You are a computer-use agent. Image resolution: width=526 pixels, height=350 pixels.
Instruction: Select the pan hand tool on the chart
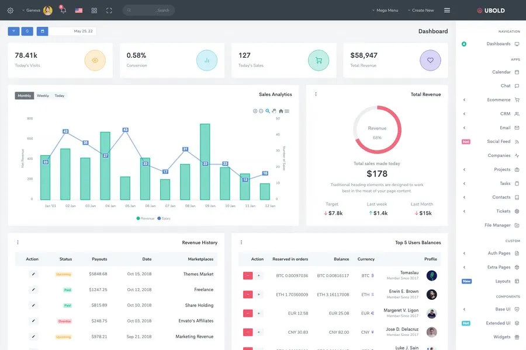coord(274,111)
